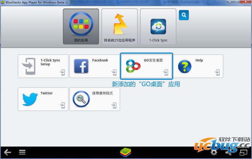Open settings gear in the bottom bar
Screen dimensions: 252x159
pos(214,152)
